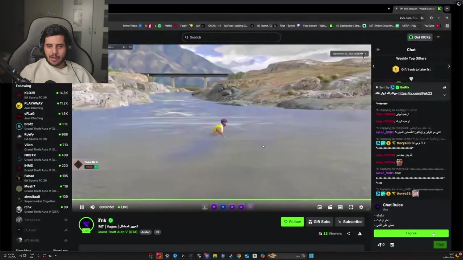Viewport: 463px width, 260px height.
Task: Focus the Kick search field
Action: coord(231,37)
